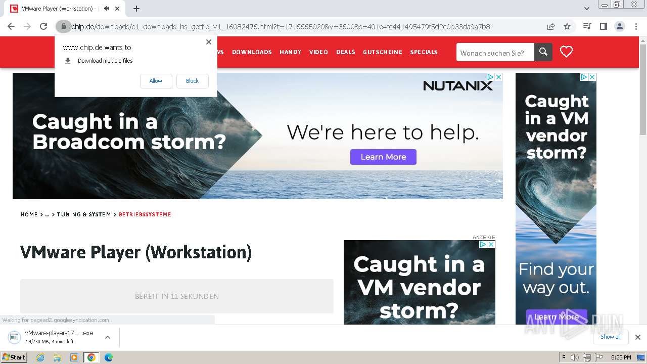Launch Microsoft Edge from taskbar
This screenshot has width=647, height=364.
point(108,357)
